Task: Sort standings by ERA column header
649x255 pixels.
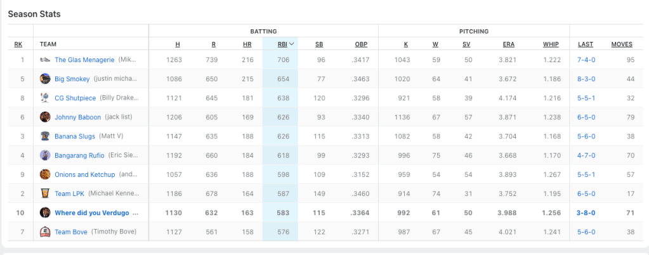Action: tap(508, 44)
